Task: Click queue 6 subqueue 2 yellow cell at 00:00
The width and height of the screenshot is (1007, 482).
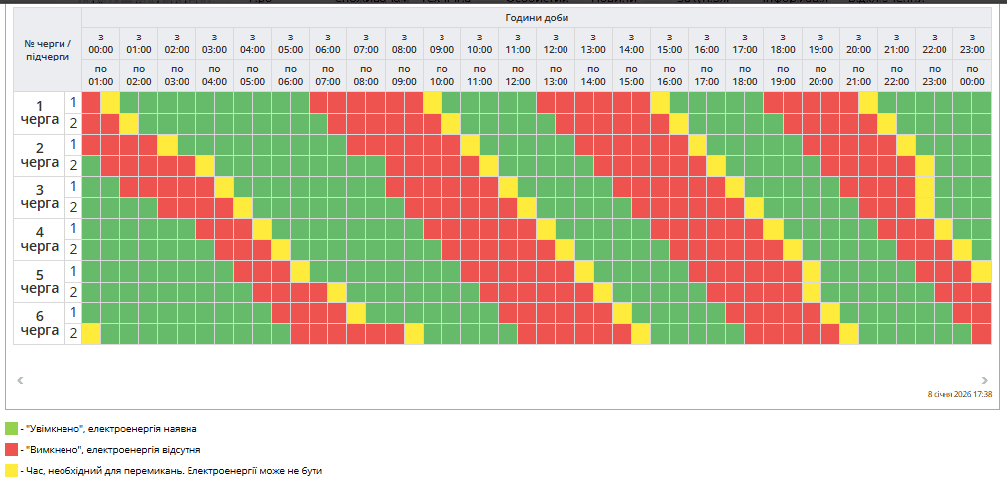Action: point(91,334)
